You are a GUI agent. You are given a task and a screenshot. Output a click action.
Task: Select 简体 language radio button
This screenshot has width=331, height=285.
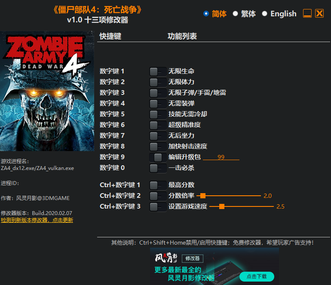pyautogui.click(x=206, y=14)
